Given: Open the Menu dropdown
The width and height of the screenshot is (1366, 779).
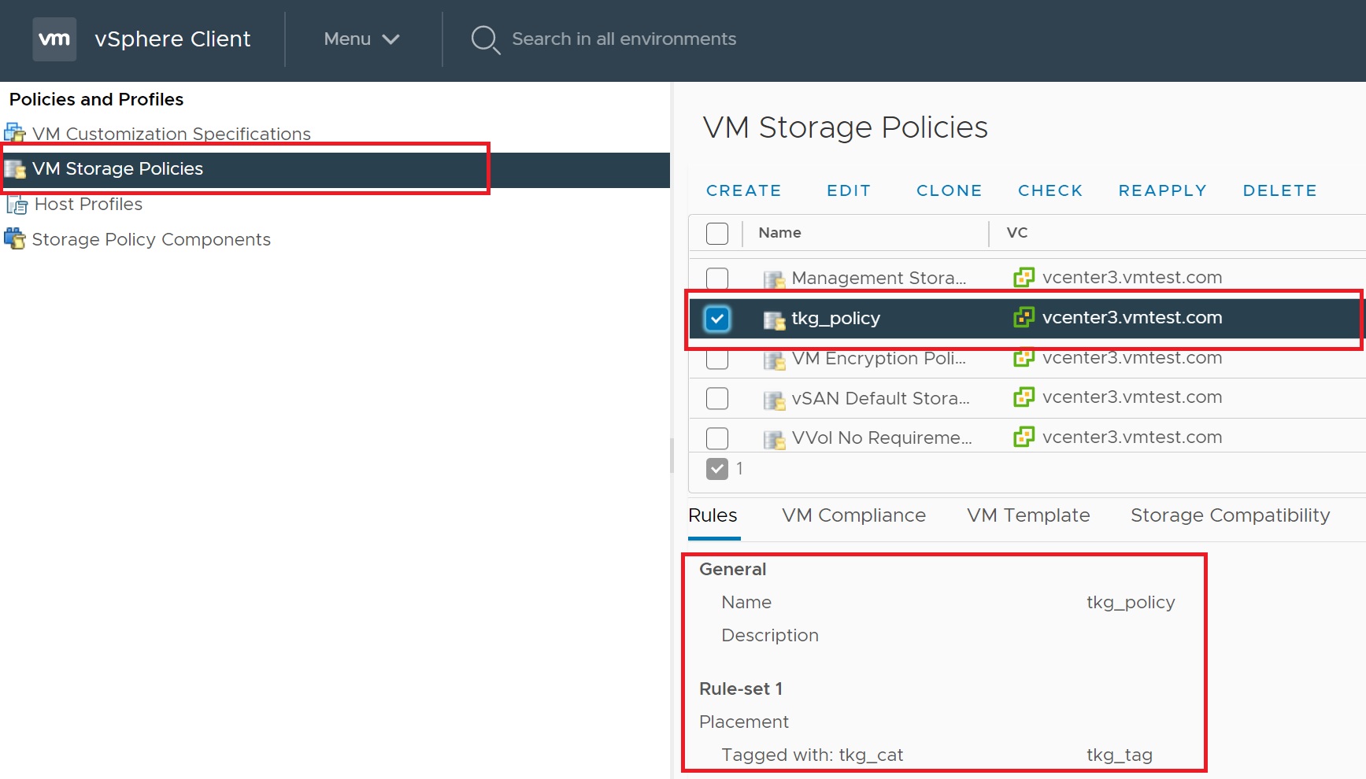Looking at the screenshot, I should (361, 39).
